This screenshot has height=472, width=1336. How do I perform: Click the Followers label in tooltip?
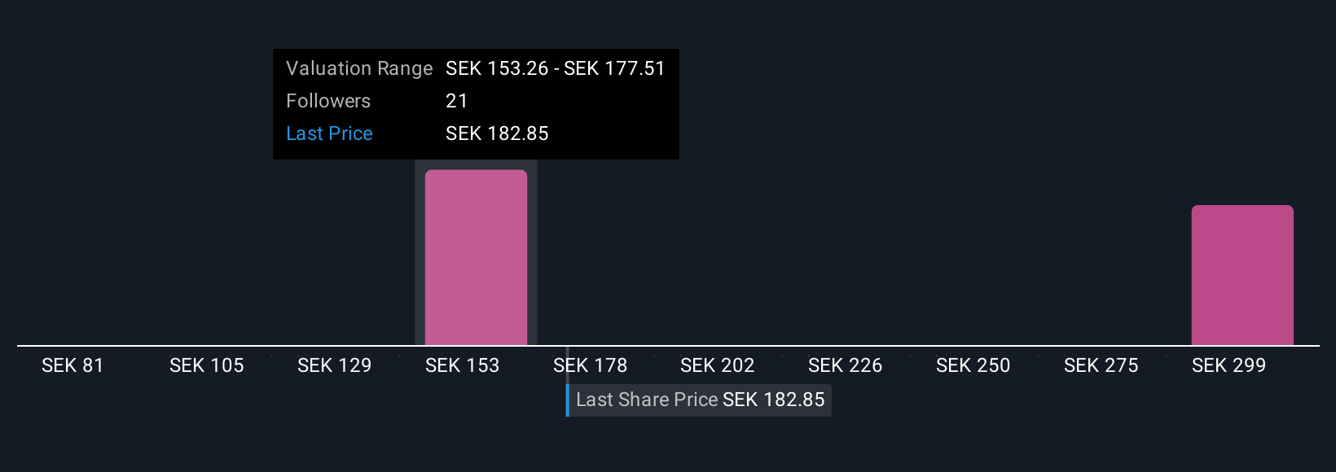tap(328, 101)
